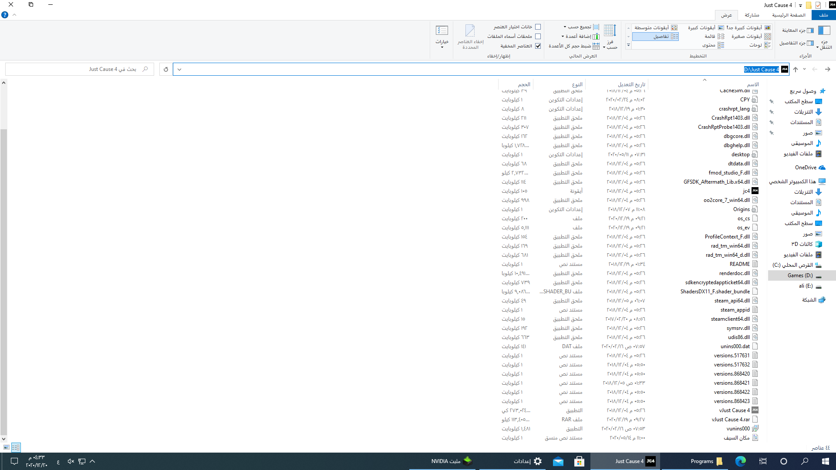Open Mail app from taskbar

tap(558, 461)
